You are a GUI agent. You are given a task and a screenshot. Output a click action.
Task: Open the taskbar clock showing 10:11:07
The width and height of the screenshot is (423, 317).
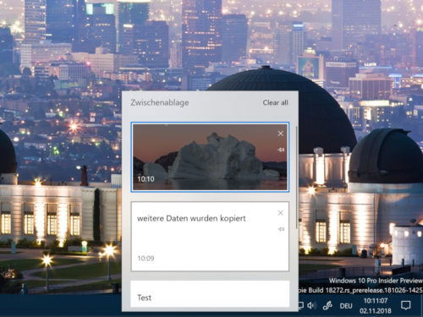376,301
